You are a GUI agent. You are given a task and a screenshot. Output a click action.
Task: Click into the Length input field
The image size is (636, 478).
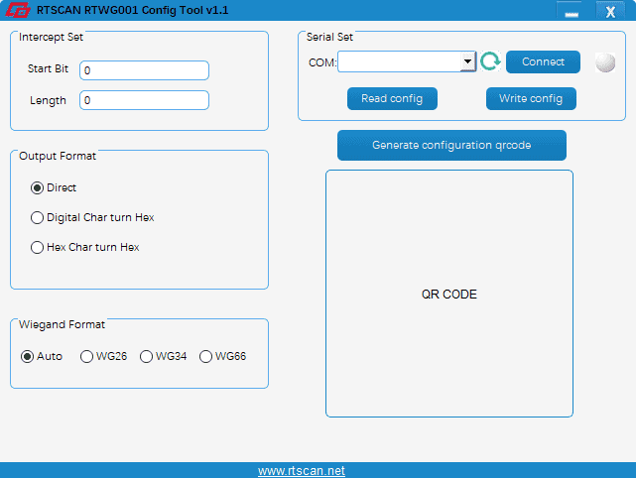tap(144, 100)
